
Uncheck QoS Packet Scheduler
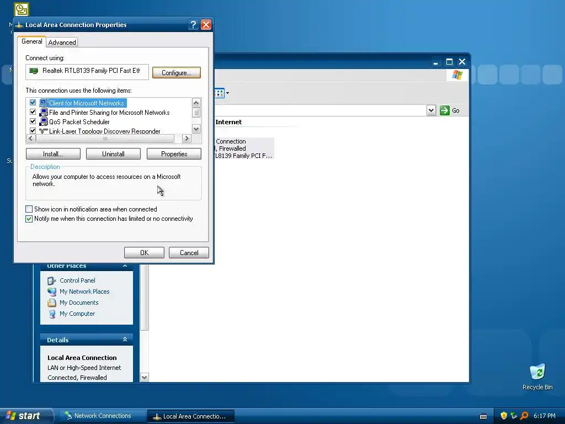[x=33, y=121]
